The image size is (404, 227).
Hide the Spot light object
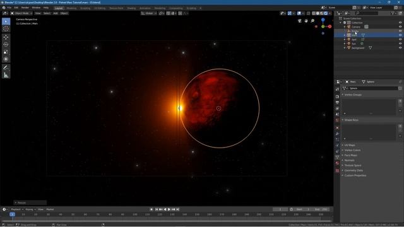(x=400, y=39)
